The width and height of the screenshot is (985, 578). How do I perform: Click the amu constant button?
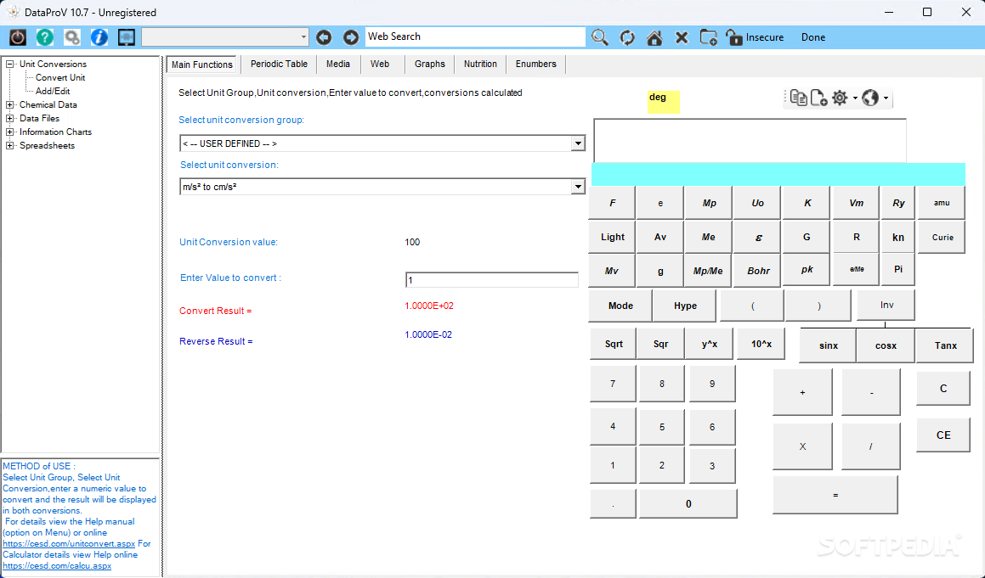point(941,203)
